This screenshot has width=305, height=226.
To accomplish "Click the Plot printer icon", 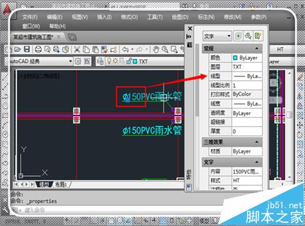I will click(38, 49).
